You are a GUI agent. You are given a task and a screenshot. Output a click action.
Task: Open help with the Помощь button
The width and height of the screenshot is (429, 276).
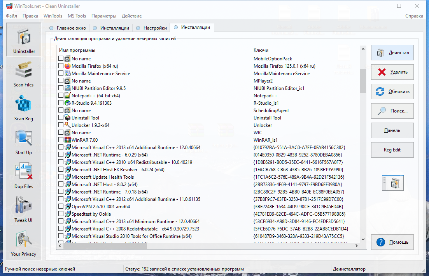392,242
